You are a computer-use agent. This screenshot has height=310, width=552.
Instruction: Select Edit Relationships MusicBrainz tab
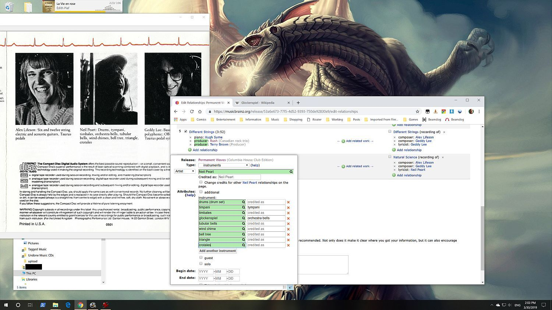click(203, 103)
